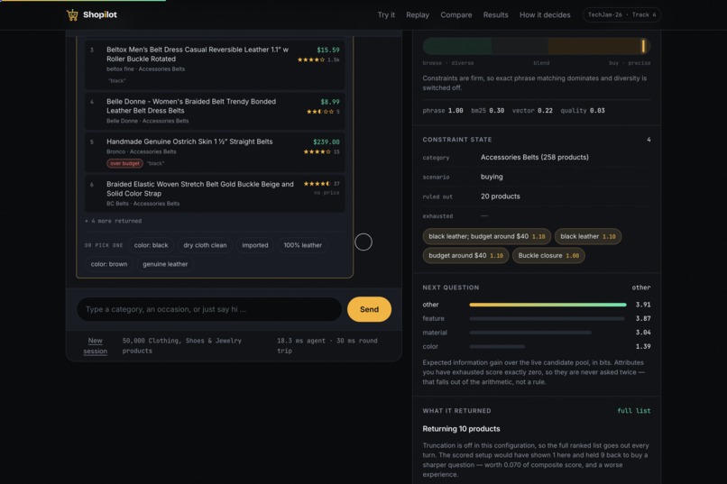Click the phrase 1.00 weight
Screen dimensions: 727x484
point(442,111)
